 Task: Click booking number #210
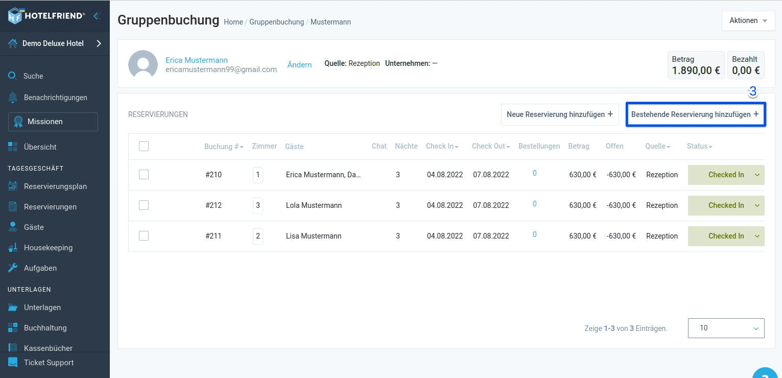coord(214,175)
